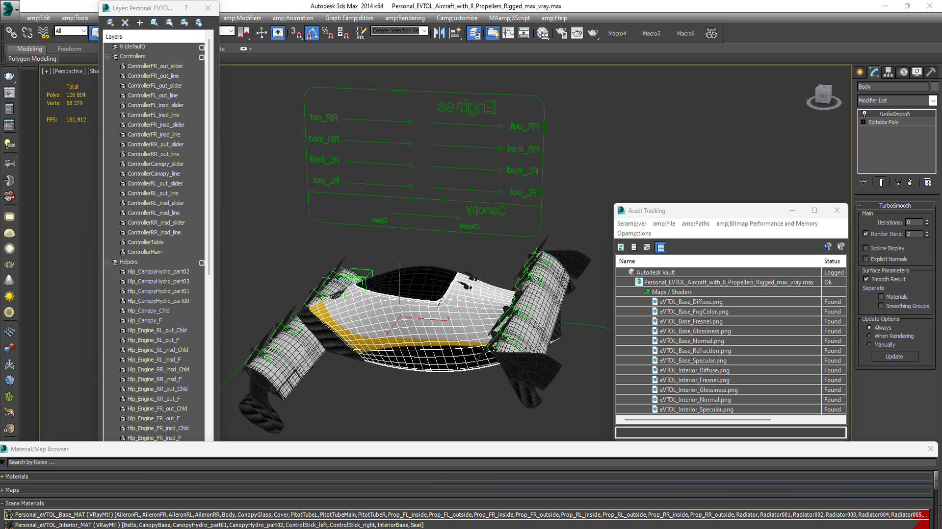Switch to the Freeform tab
The width and height of the screenshot is (942, 529).
click(x=70, y=49)
